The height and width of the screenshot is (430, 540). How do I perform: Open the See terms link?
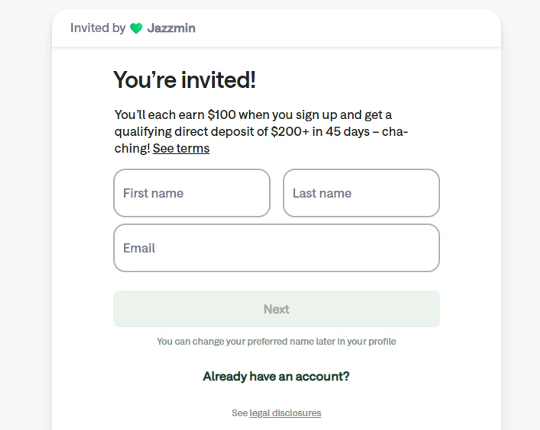(x=181, y=148)
